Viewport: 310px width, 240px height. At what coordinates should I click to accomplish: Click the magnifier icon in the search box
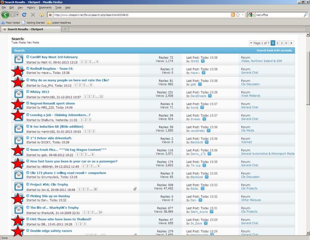[x=306, y=15]
